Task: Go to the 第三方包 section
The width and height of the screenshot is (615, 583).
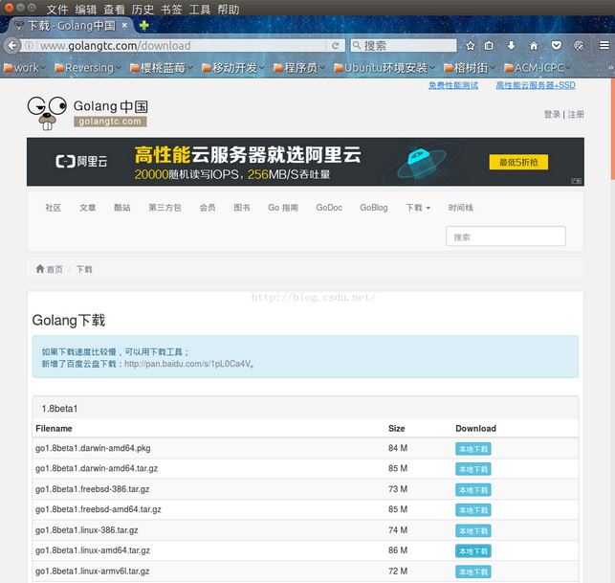Action: pos(165,208)
